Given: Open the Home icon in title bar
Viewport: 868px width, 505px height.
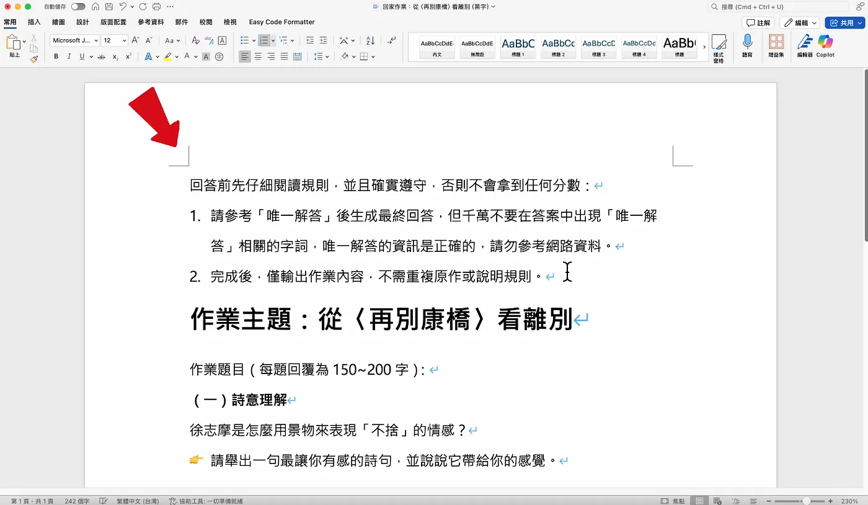Looking at the screenshot, I should pyautogui.click(x=95, y=7).
